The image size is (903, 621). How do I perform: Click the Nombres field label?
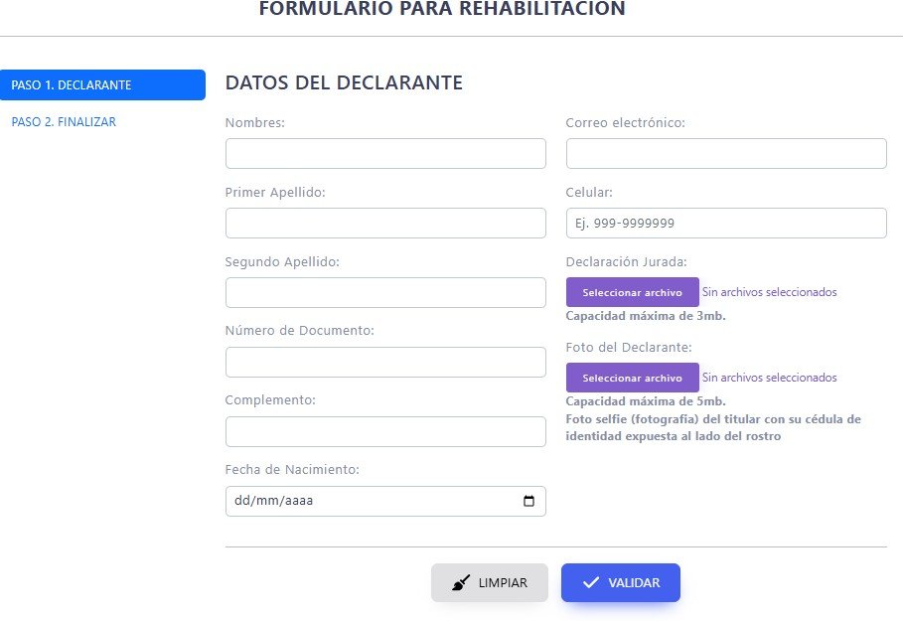click(x=255, y=123)
